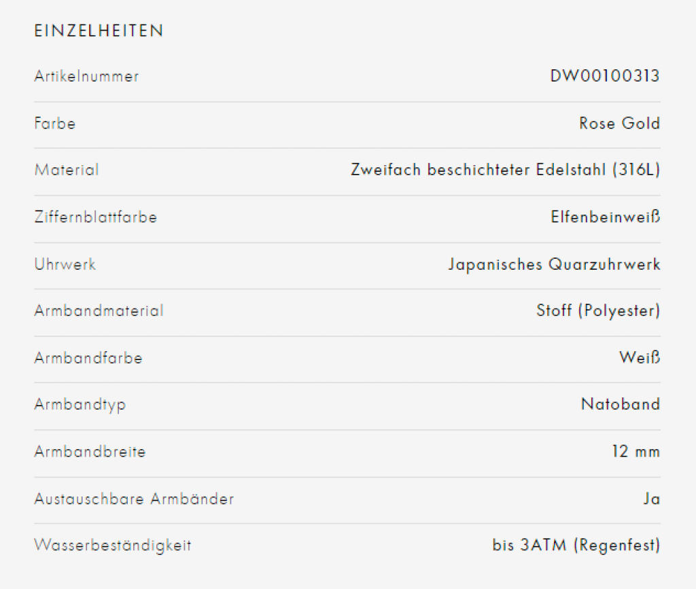Click the Austauschbare Armbänder label
Screen dimensions: 696x589
point(134,499)
